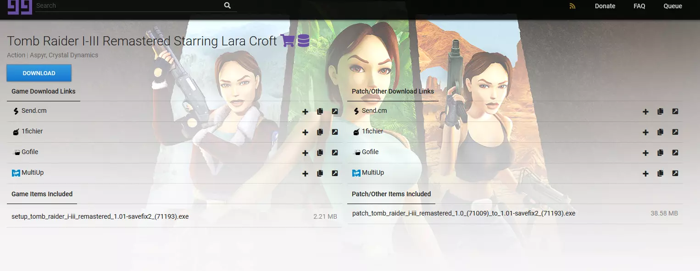Add game Send.cm link with plus icon
This screenshot has width=700, height=271.
(x=305, y=111)
